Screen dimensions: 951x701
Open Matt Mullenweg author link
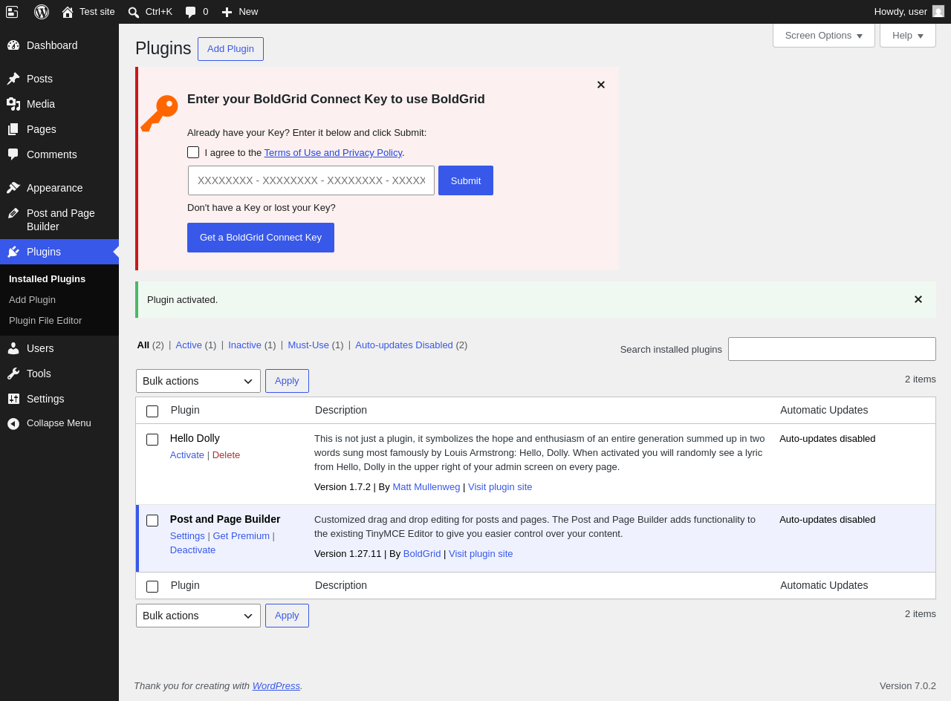[426, 487]
